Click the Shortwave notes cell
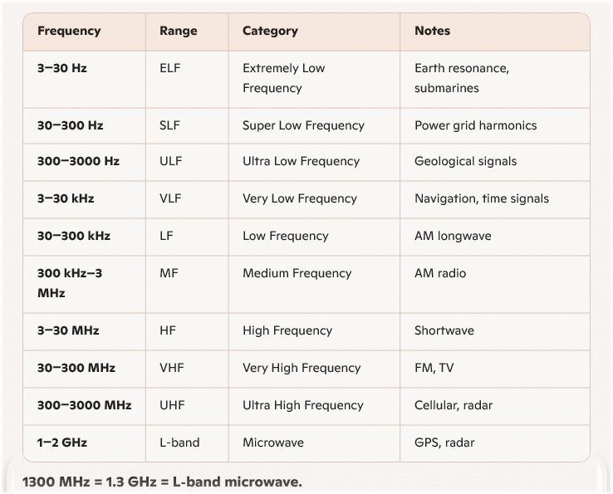Image resolution: width=613 pixels, height=494 pixels. (x=444, y=330)
